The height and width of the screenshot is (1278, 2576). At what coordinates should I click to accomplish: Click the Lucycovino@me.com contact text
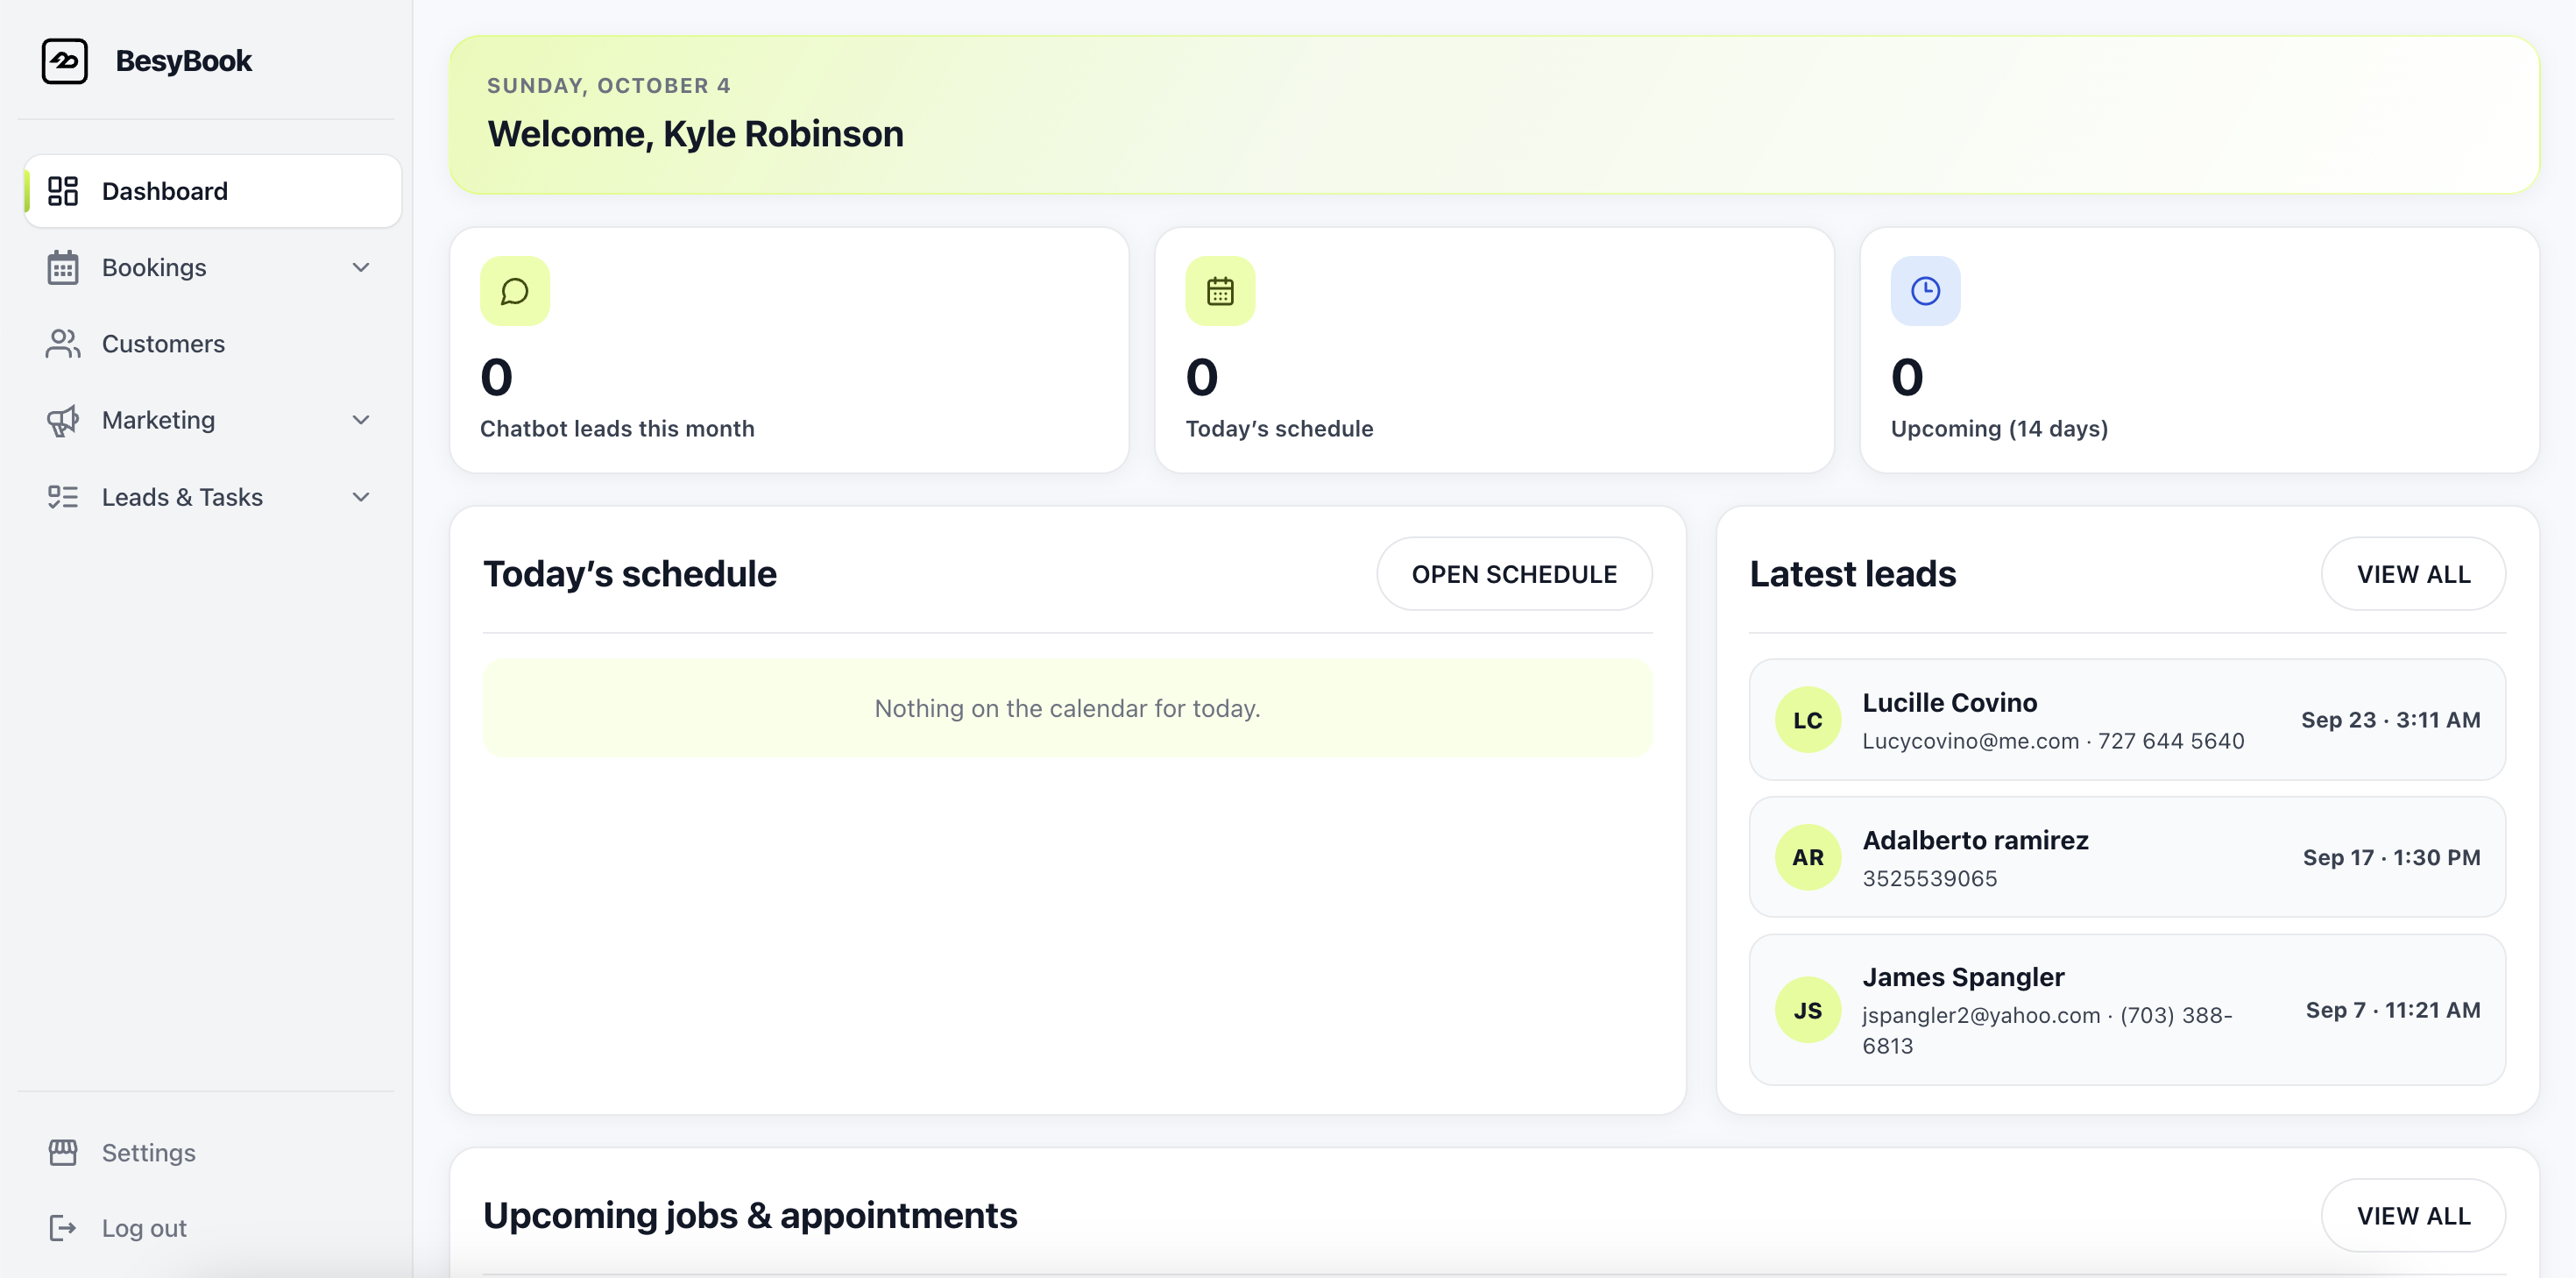click(1970, 742)
